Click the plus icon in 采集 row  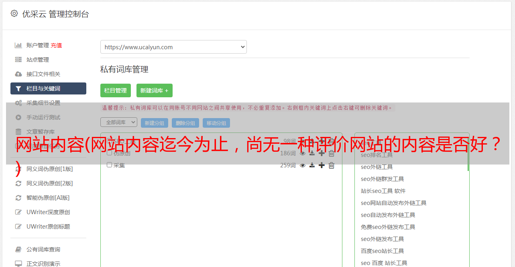[x=322, y=165]
